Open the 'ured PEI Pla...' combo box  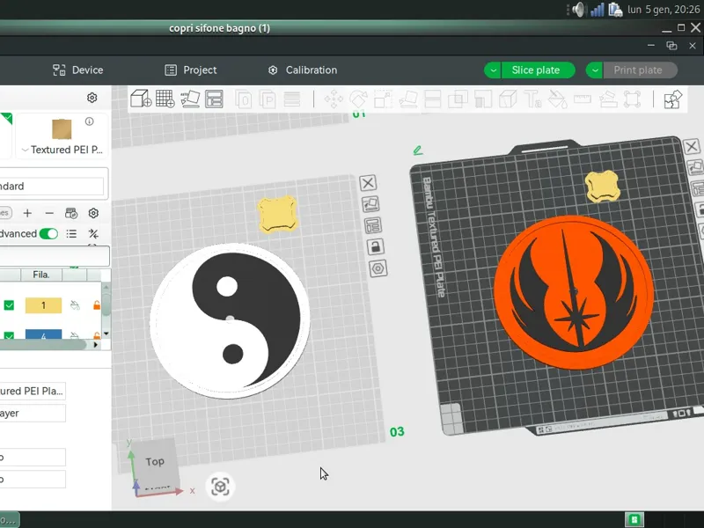click(x=32, y=391)
